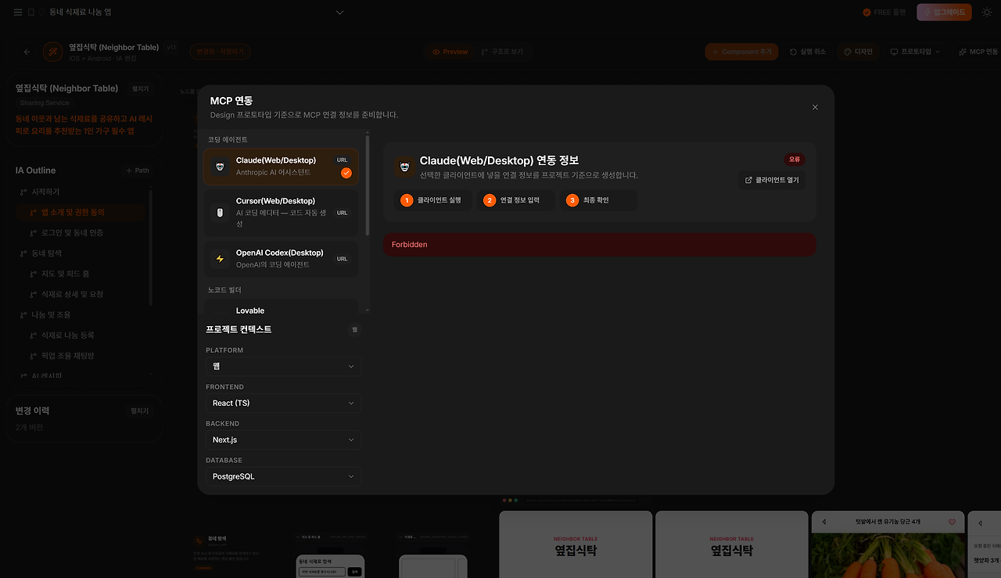Switch to the Preview tab
This screenshot has height=578, width=1001.
click(x=450, y=52)
